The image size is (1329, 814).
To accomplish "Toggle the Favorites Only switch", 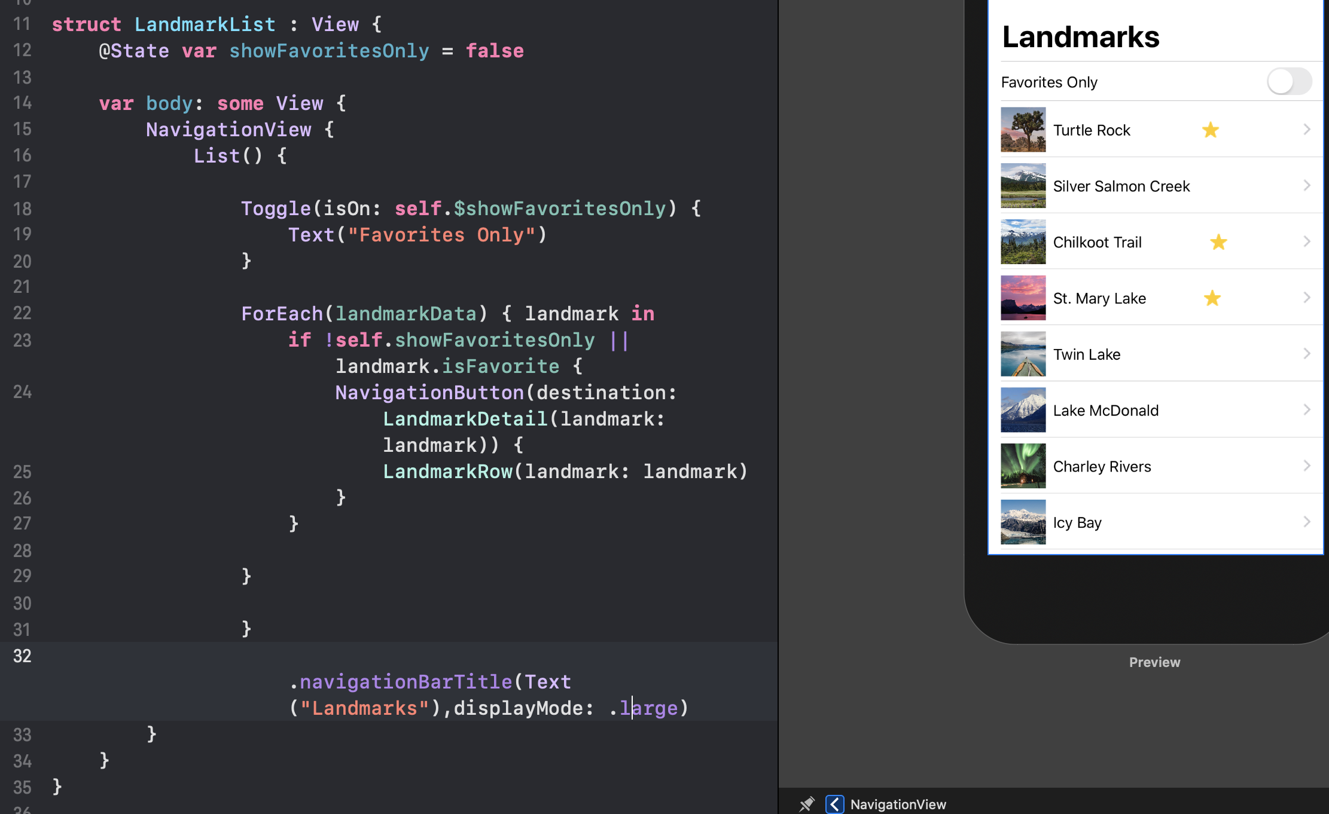I will pos(1289,81).
